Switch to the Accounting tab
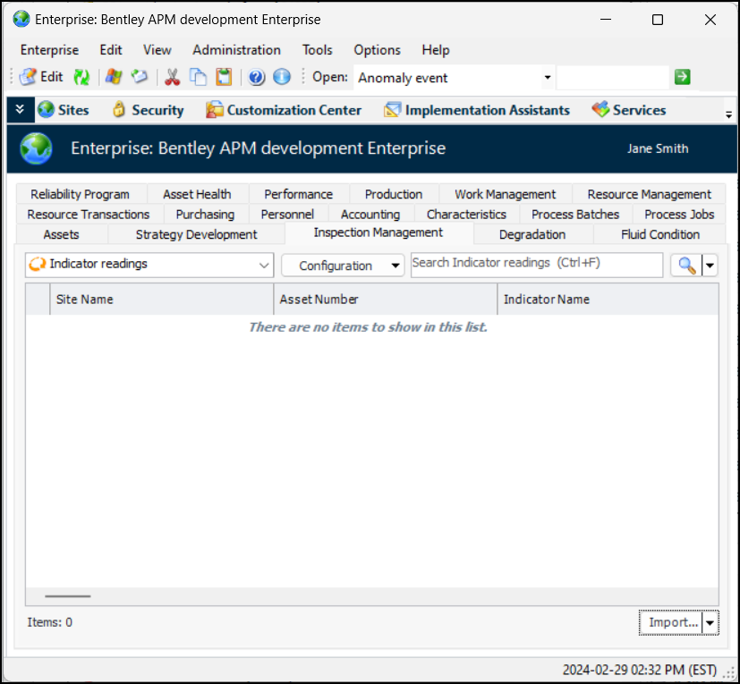 pos(370,215)
